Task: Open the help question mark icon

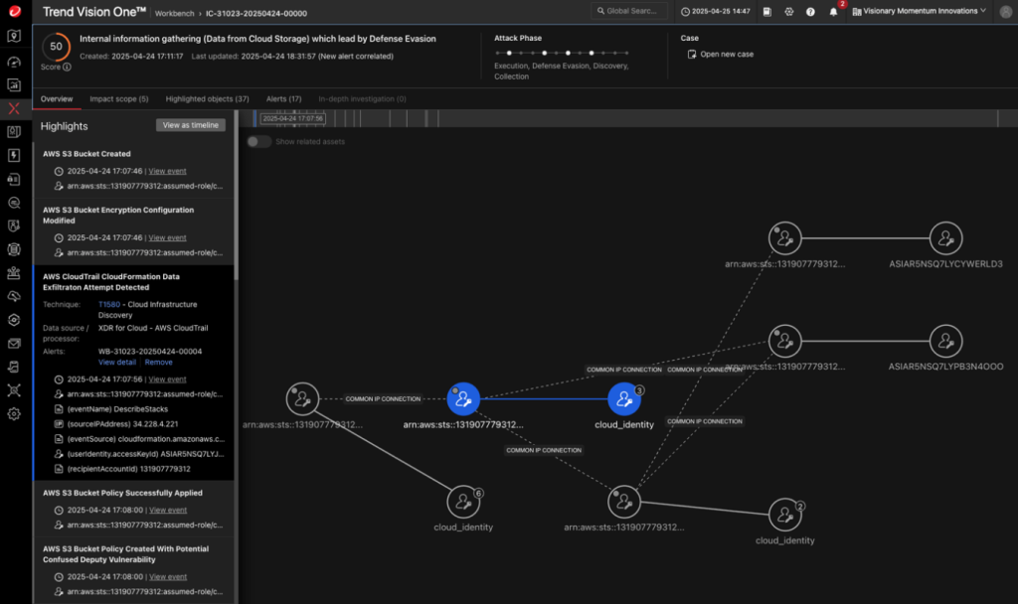Action: pyautogui.click(x=810, y=11)
